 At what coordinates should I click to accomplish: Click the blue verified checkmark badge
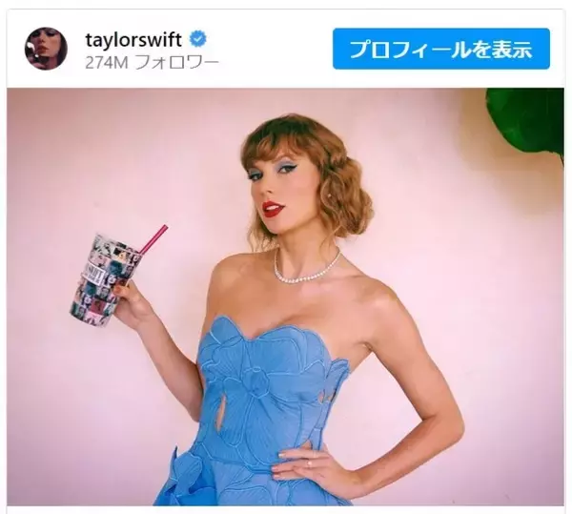coord(198,39)
